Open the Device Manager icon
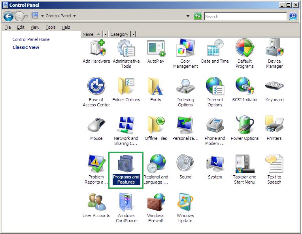 274,48
